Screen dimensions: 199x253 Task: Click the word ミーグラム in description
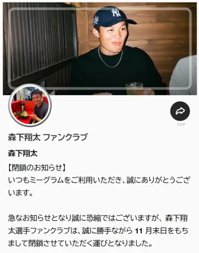click(x=46, y=181)
